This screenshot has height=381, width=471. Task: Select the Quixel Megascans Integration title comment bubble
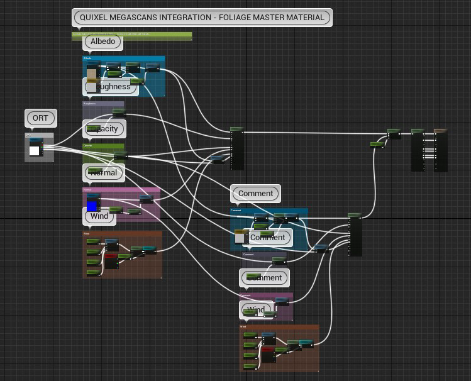(202, 18)
